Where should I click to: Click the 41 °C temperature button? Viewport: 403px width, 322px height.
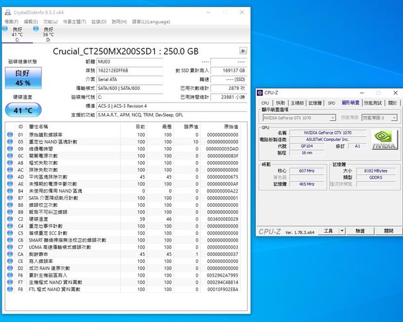tap(23, 109)
